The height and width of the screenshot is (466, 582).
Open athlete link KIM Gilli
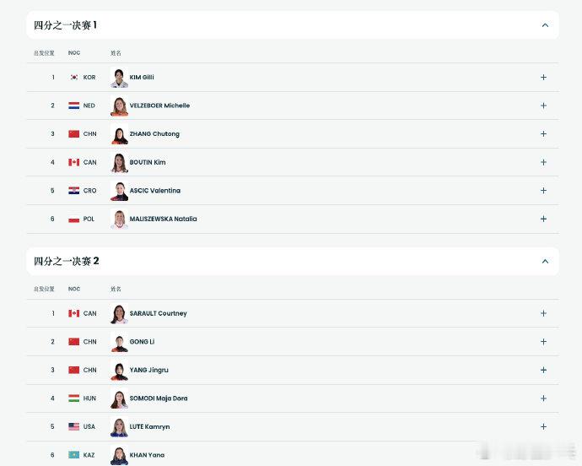pyautogui.click(x=142, y=78)
